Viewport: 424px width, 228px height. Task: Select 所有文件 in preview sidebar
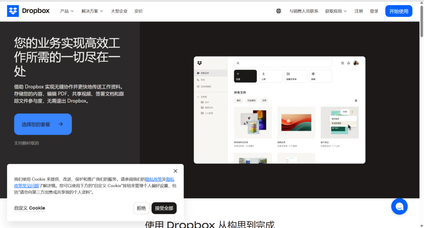211,73
